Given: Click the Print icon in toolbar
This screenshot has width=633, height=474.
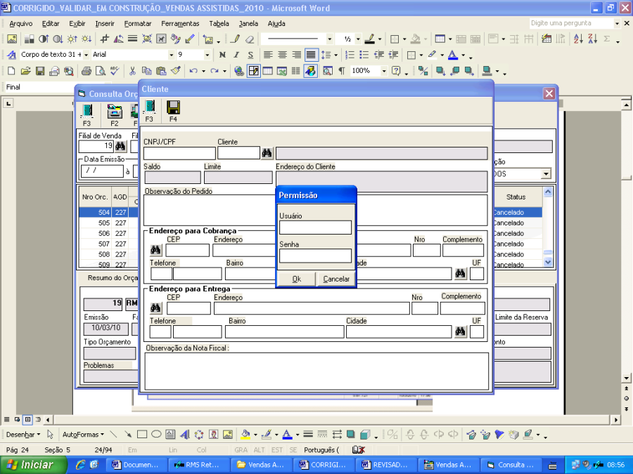Looking at the screenshot, I should 86,72.
